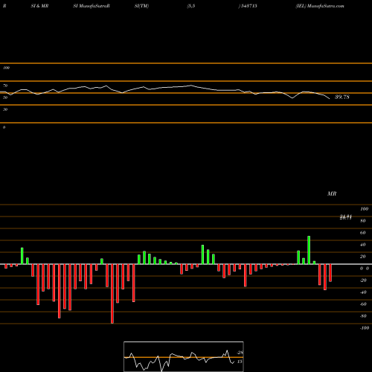The height and width of the screenshot is (372, 372).
Task: Click the tallest green bar on the histogram
Action: click(x=309, y=250)
